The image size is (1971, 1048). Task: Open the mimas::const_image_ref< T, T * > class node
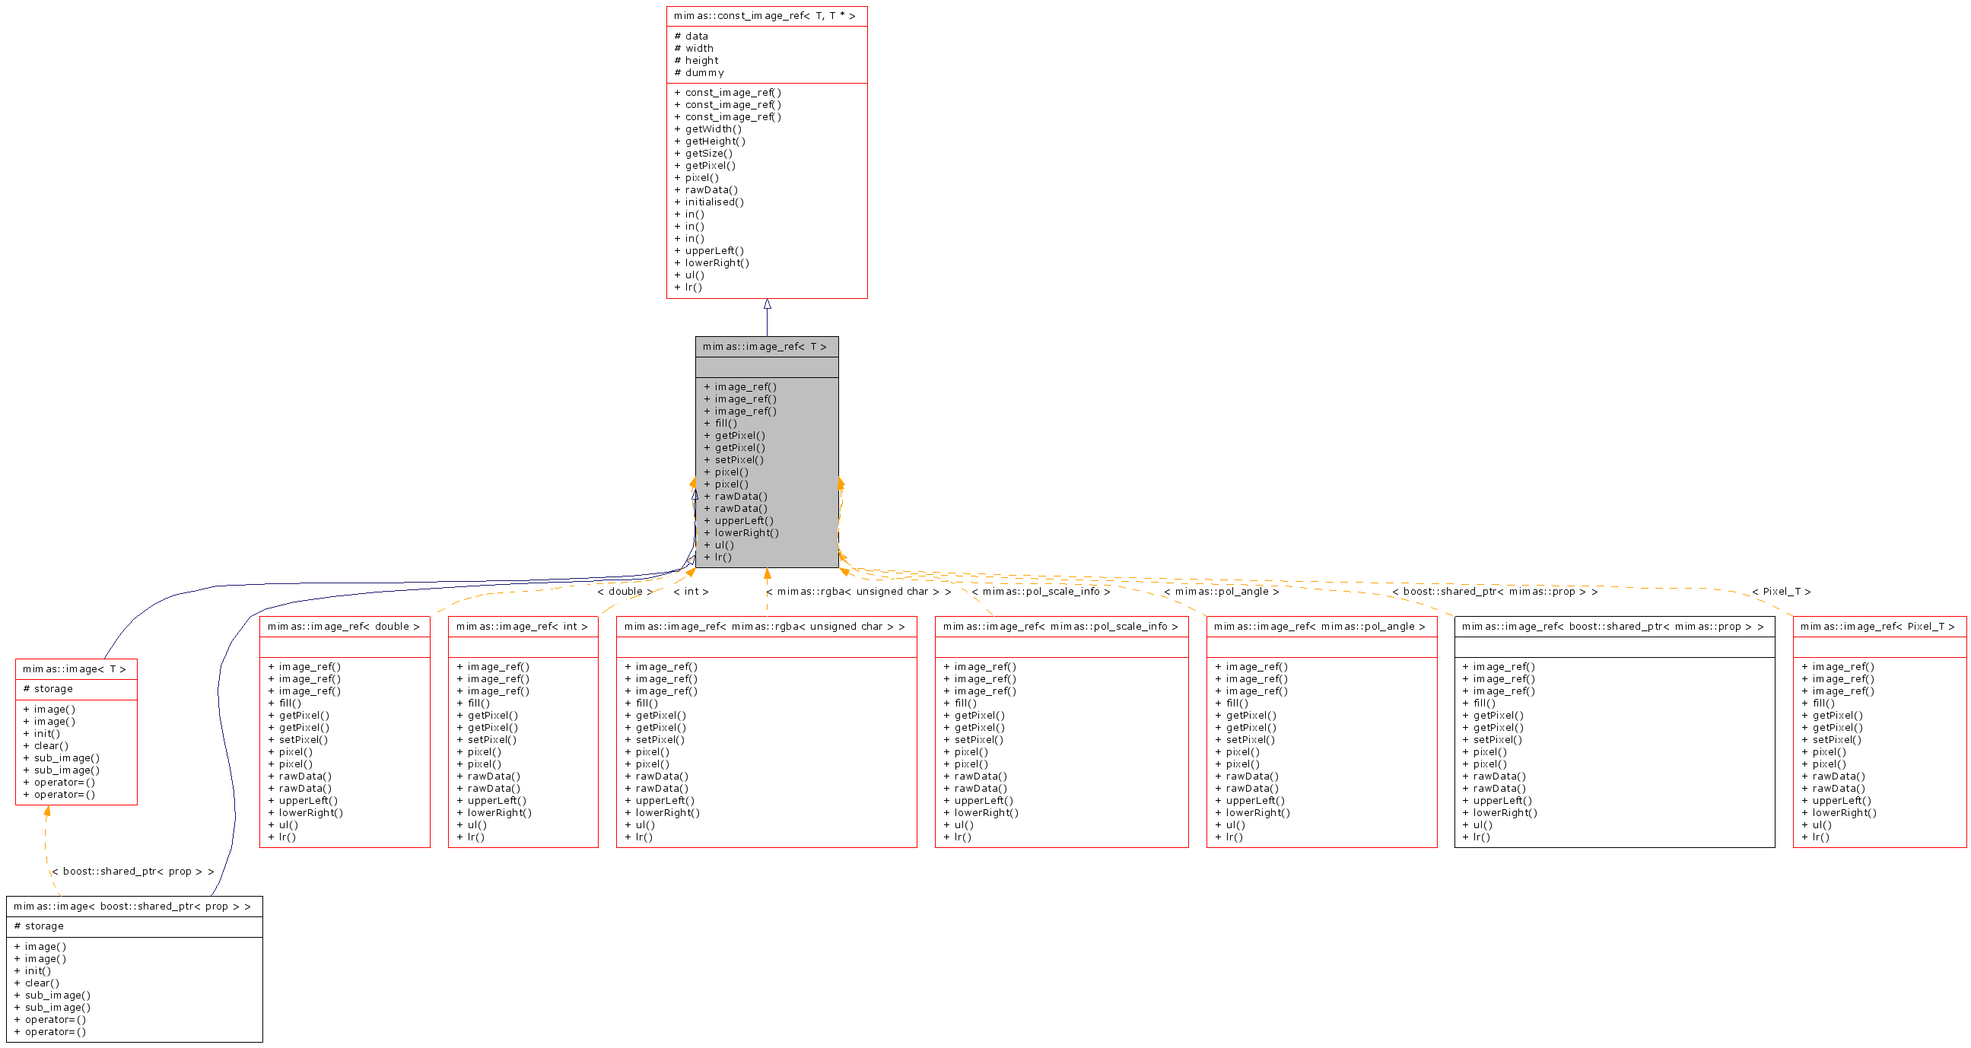[766, 16]
